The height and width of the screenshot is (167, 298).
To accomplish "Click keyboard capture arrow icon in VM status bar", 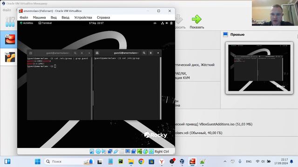I will [x=151, y=152].
